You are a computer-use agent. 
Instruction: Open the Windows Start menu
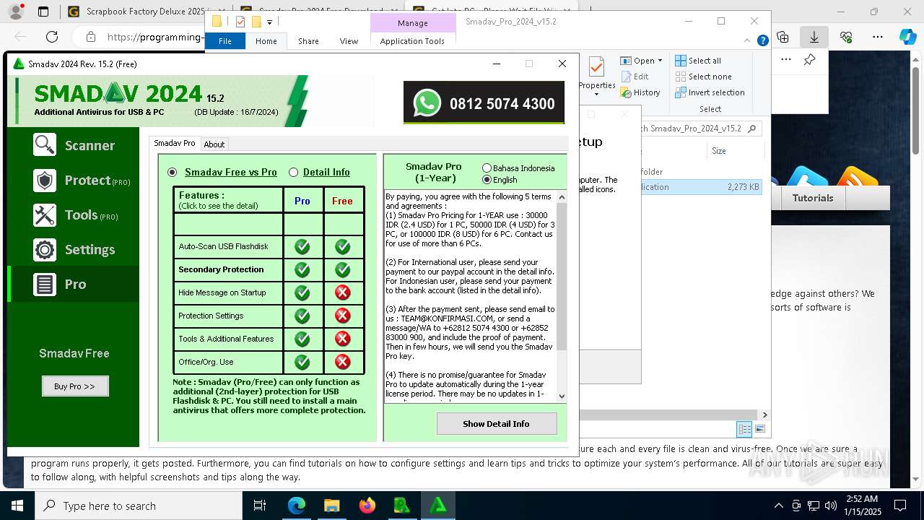click(x=17, y=506)
